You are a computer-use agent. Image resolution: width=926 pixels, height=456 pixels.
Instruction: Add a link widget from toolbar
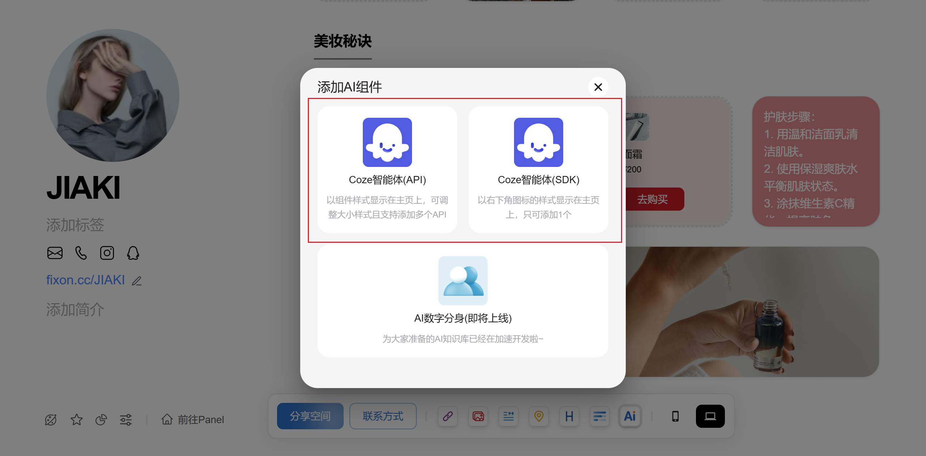[448, 416]
